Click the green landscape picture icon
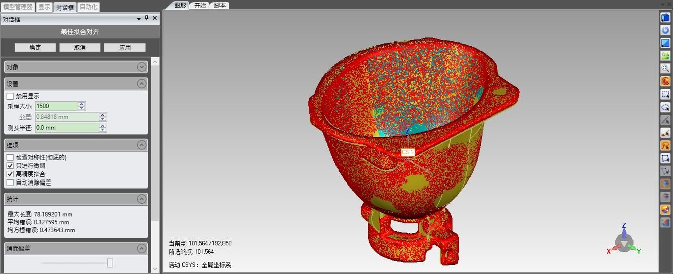The image size is (673, 274). tap(665, 56)
